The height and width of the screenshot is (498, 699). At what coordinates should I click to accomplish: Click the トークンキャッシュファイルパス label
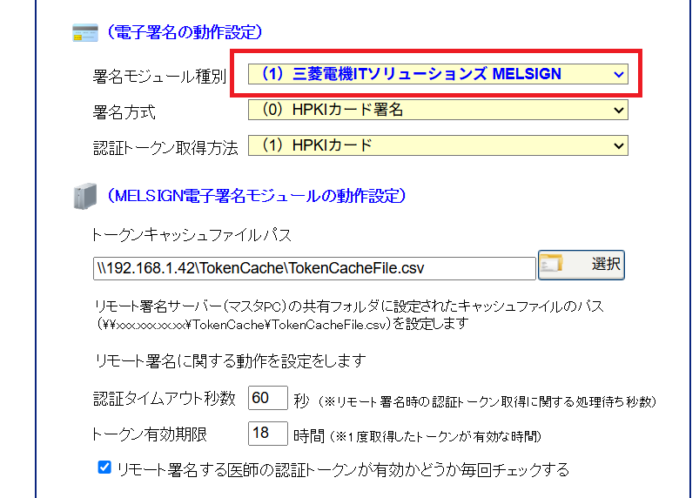coord(191,234)
